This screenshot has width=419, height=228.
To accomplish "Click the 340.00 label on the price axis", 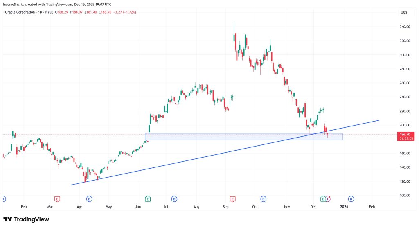I will pyautogui.click(x=404, y=27).
